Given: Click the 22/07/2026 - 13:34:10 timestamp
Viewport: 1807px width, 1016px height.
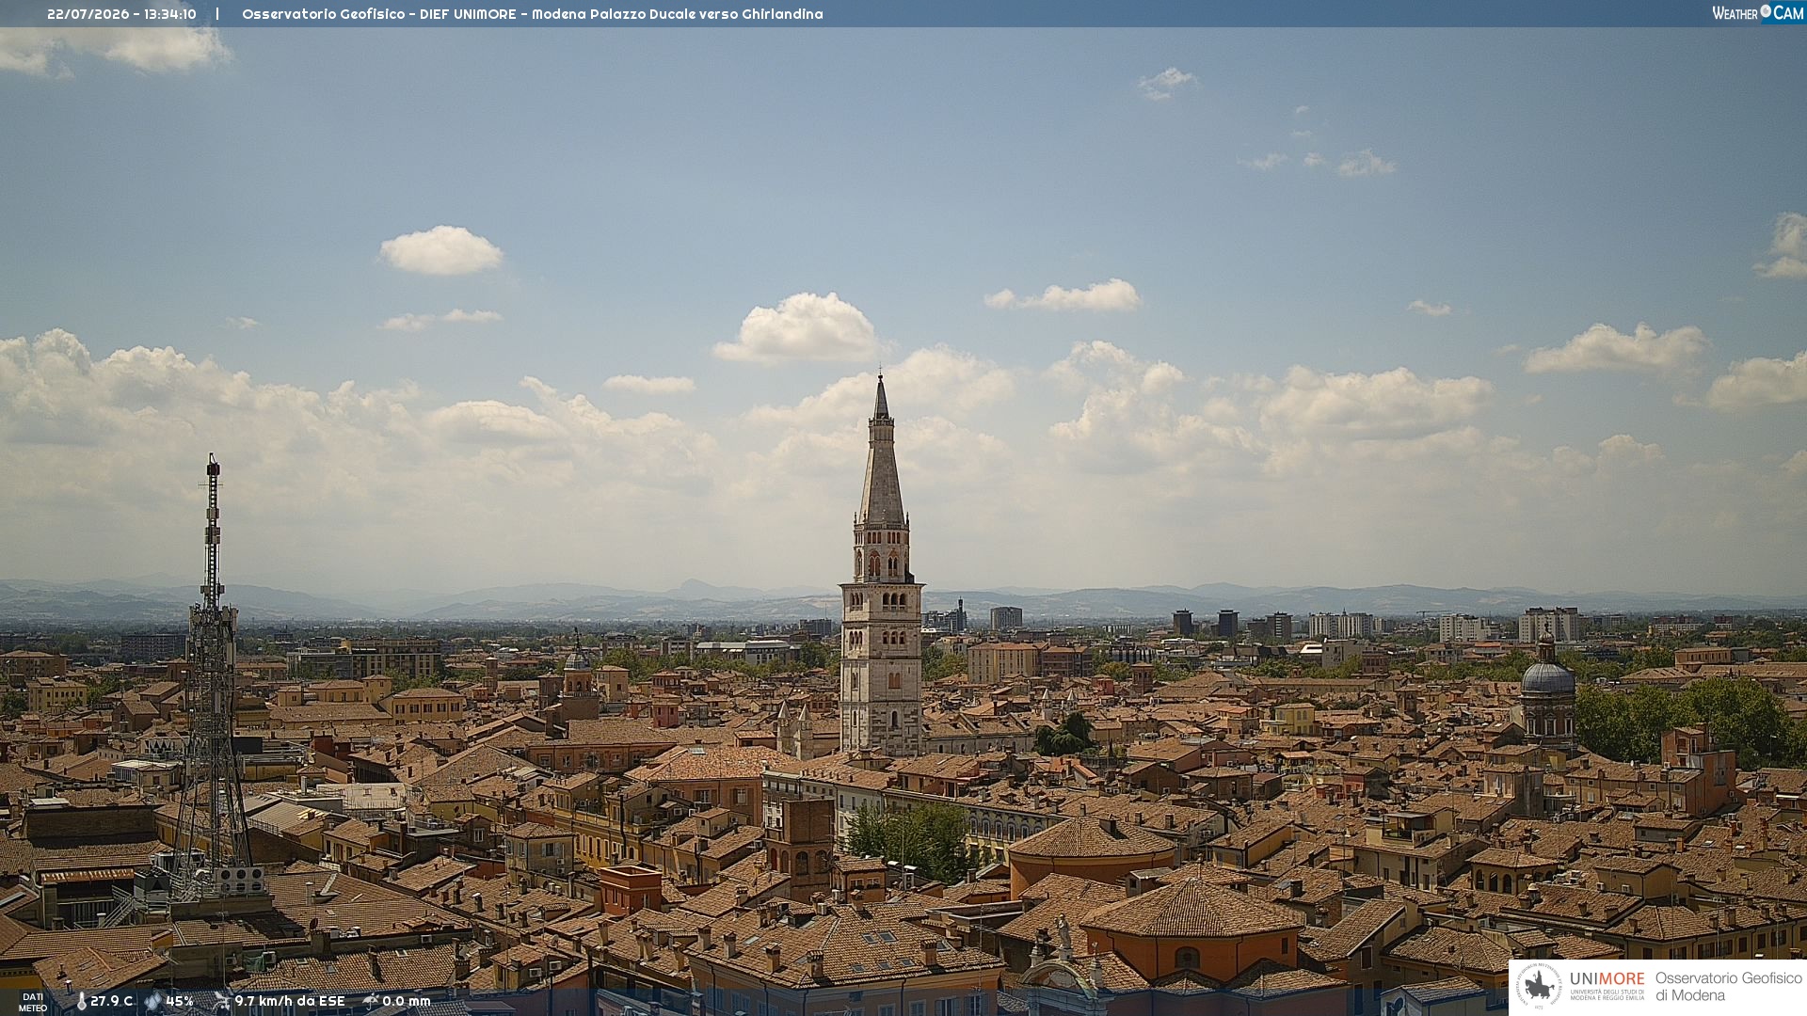Looking at the screenshot, I should pos(121,14).
